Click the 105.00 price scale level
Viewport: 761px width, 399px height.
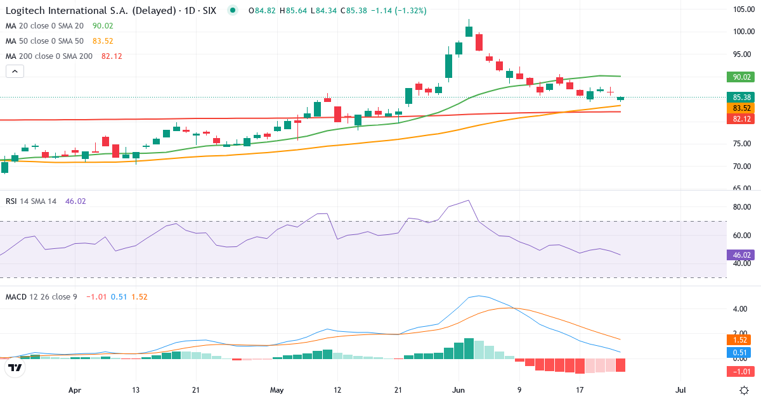[x=743, y=9]
